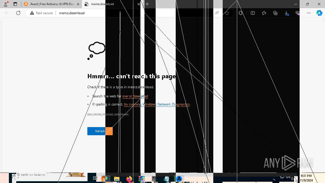Activate the Read aloud icon
The width and height of the screenshot is (325, 183).
tap(217, 13)
